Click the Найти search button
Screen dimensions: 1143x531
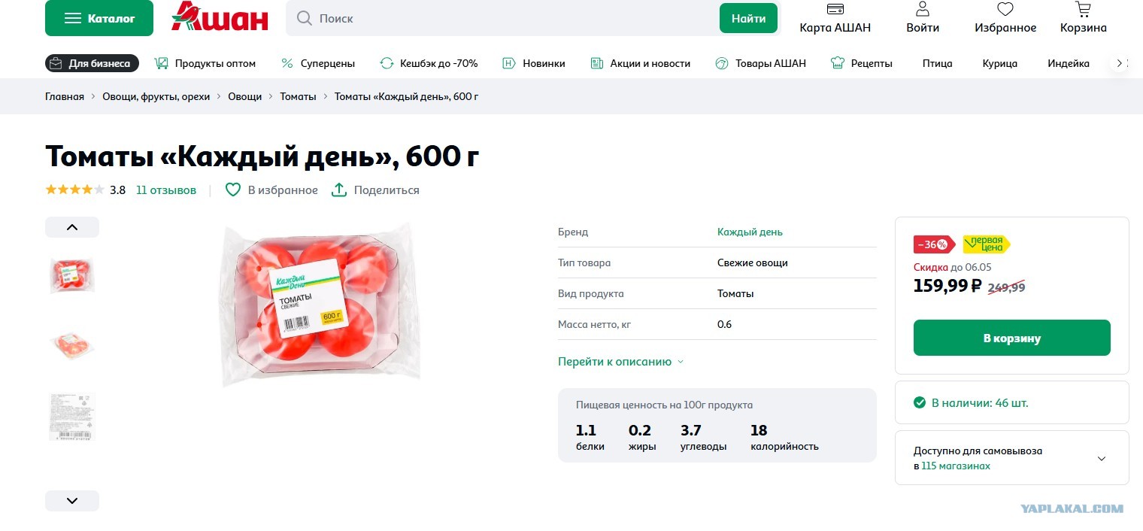pyautogui.click(x=748, y=18)
